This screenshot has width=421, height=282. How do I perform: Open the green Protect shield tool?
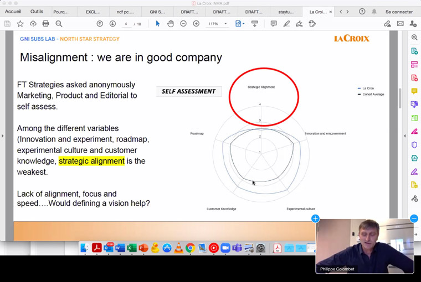click(414, 145)
